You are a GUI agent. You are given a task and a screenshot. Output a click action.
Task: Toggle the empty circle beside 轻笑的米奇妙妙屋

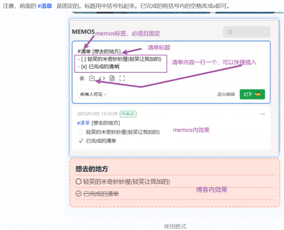click(x=78, y=182)
